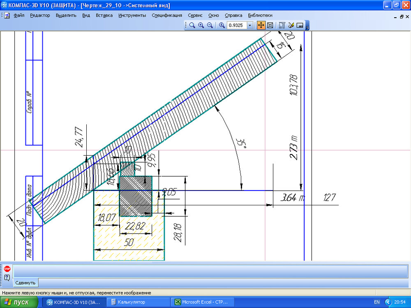Select the zoom window magnifier tool
The width and height of the screenshot is (411, 308).
coord(192,25)
